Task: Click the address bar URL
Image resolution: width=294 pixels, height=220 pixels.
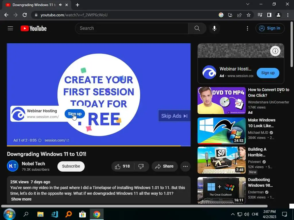Action: pos(74,15)
